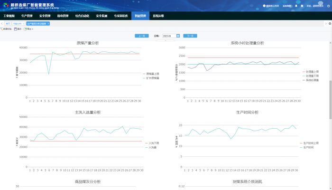Click the 上一月 previous month button

(142, 36)
